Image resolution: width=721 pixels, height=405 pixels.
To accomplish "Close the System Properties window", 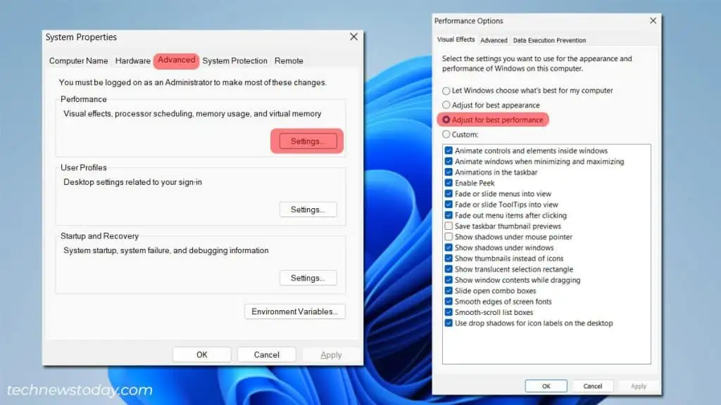I will (353, 37).
